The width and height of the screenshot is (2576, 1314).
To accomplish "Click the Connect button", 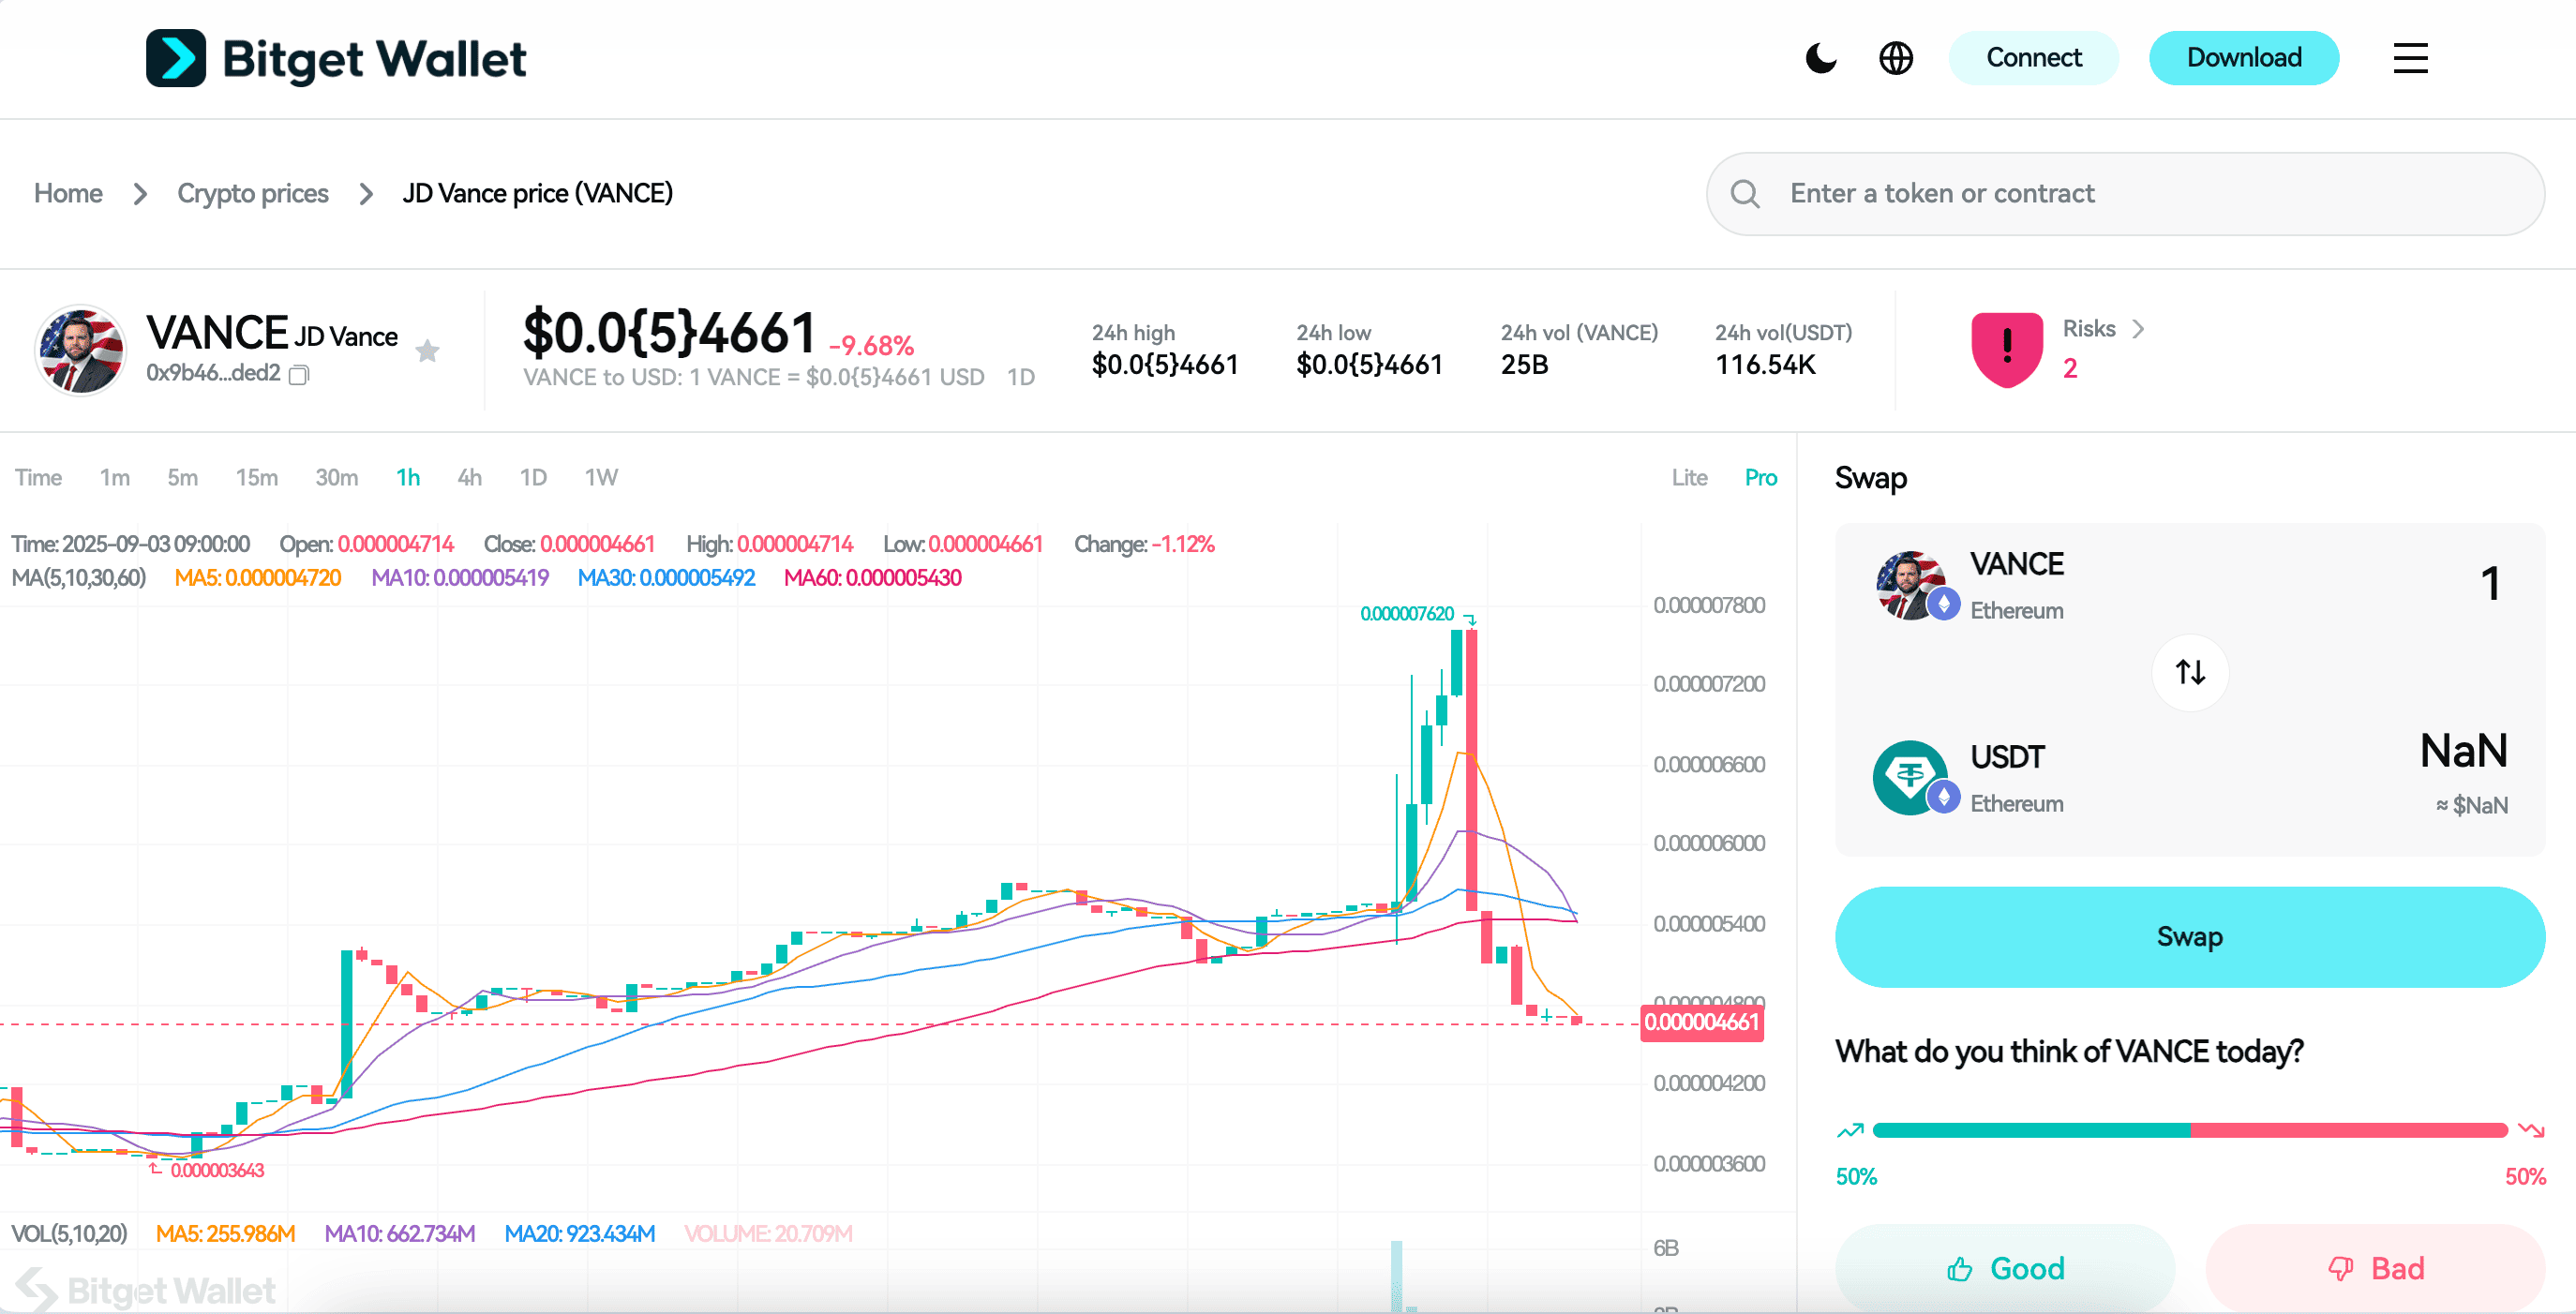I will pos(2033,58).
